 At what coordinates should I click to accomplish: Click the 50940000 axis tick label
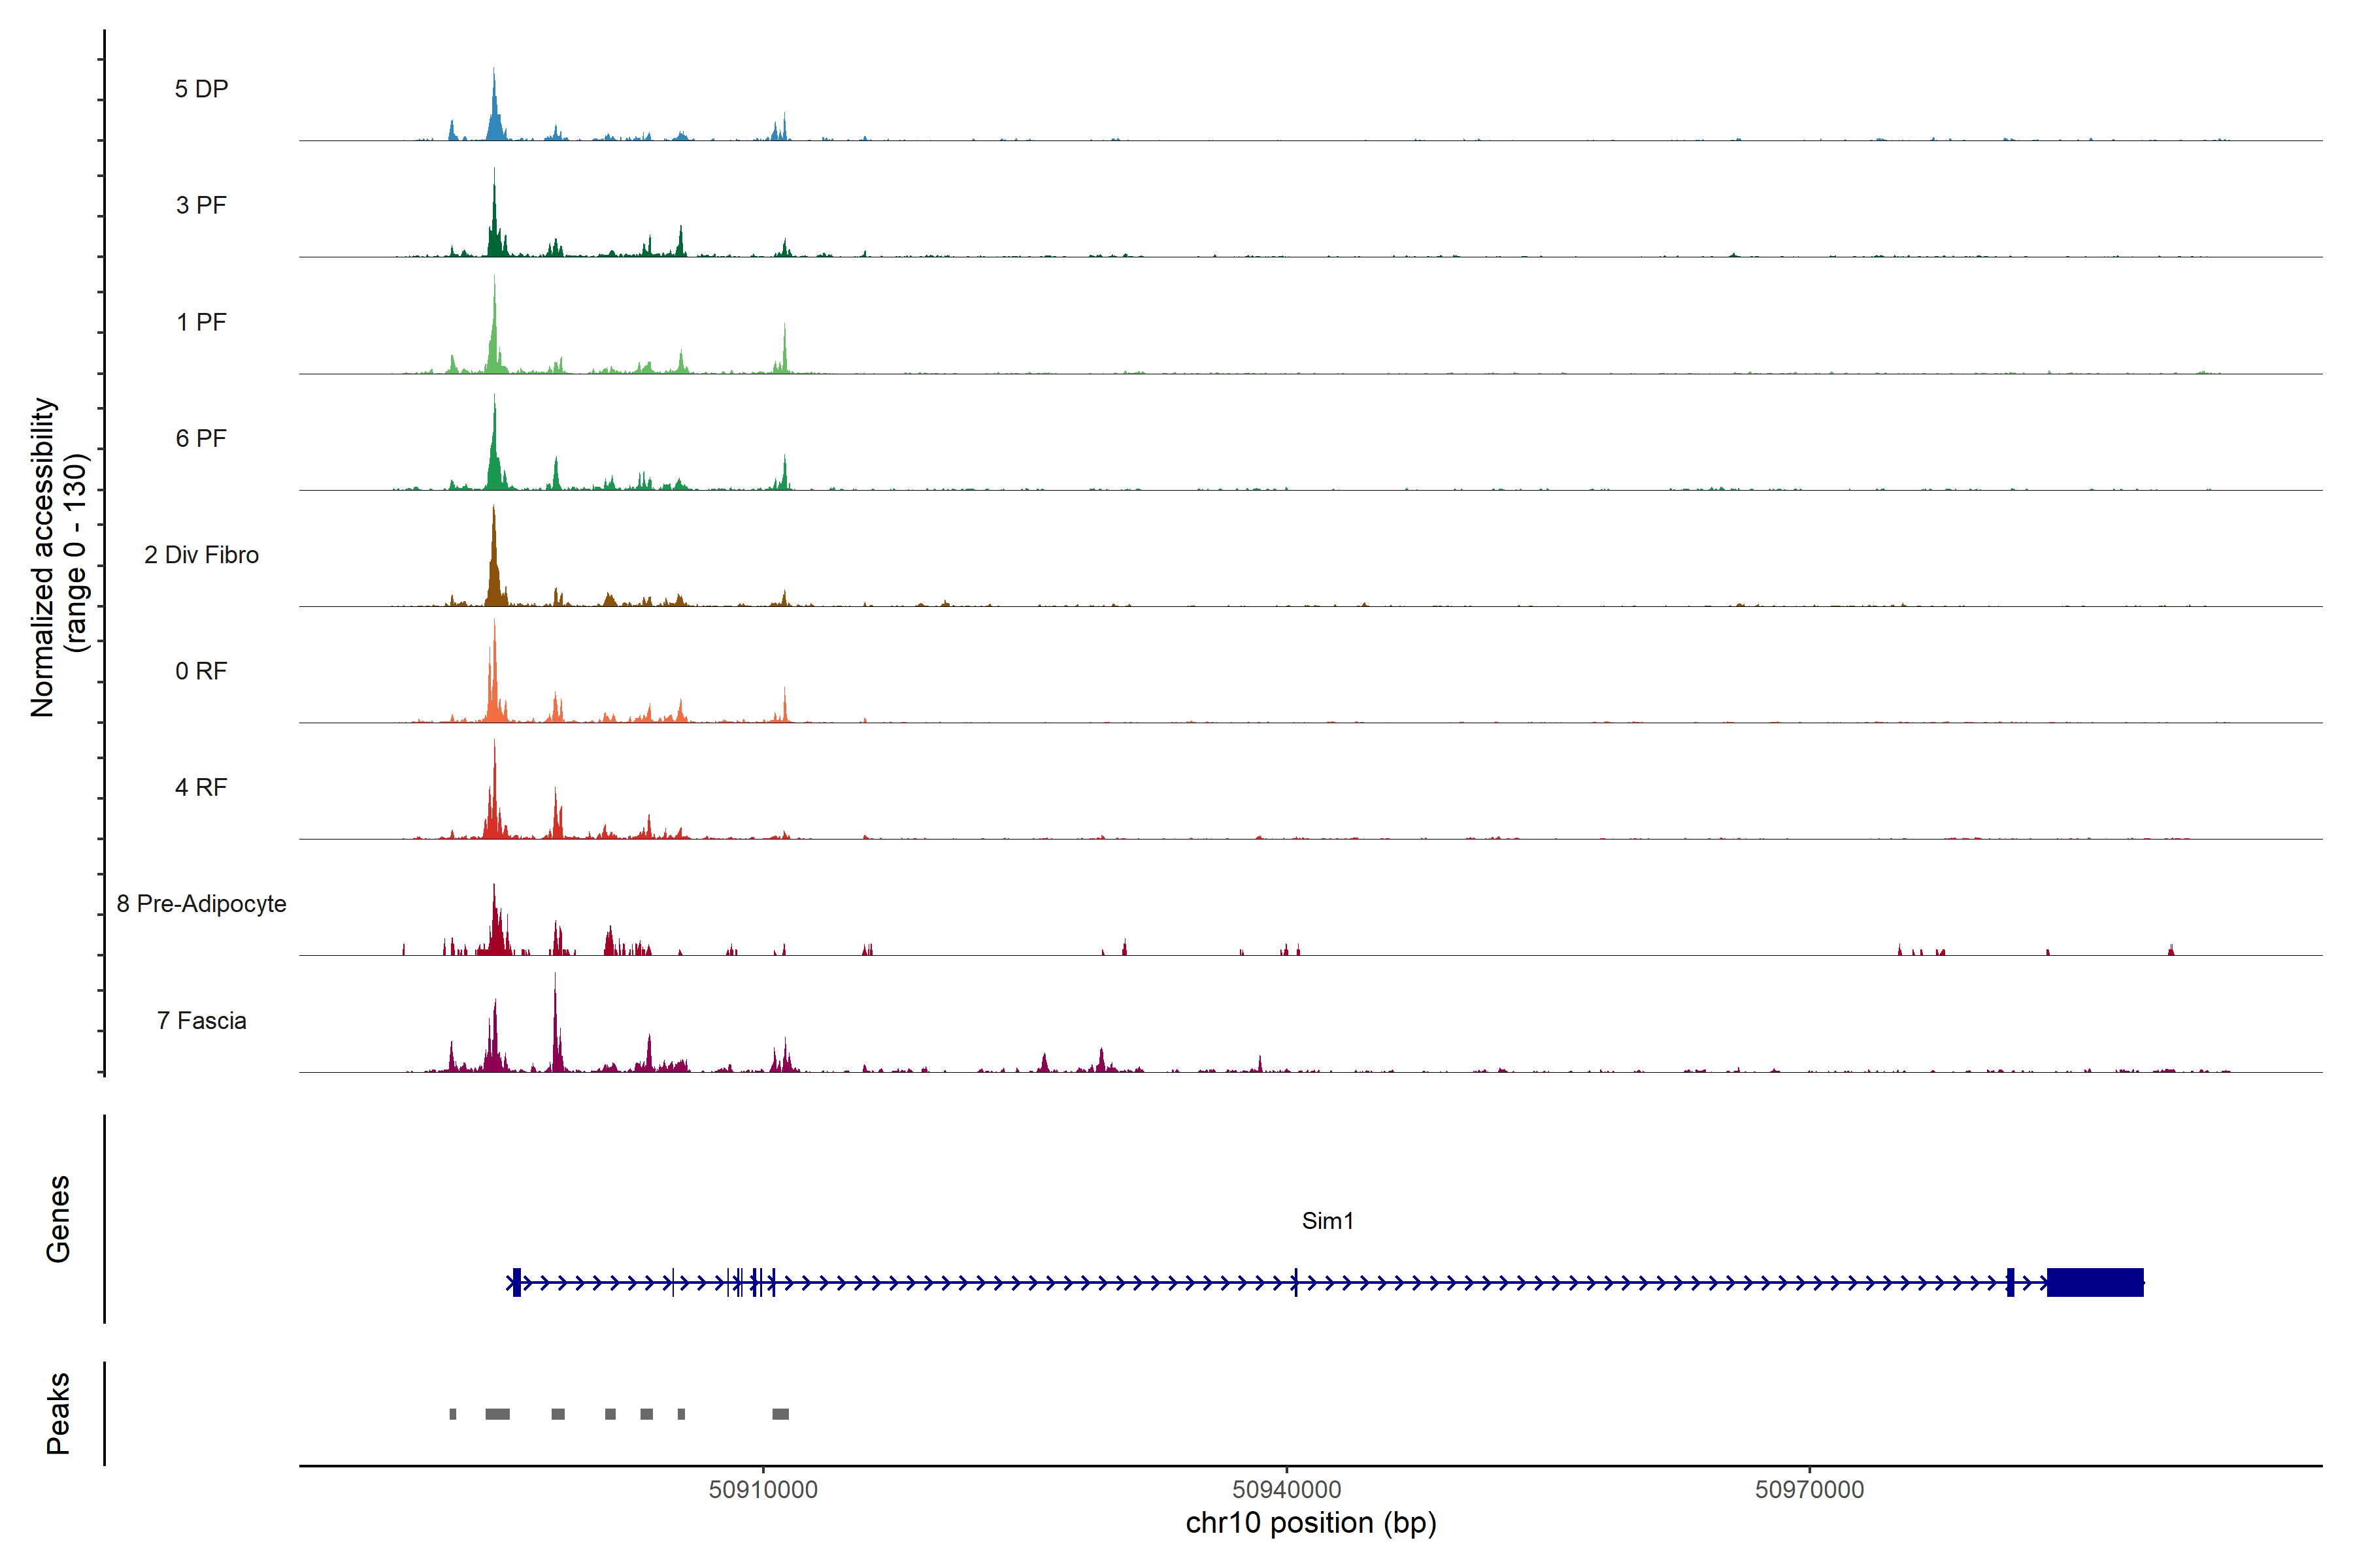point(1286,1489)
